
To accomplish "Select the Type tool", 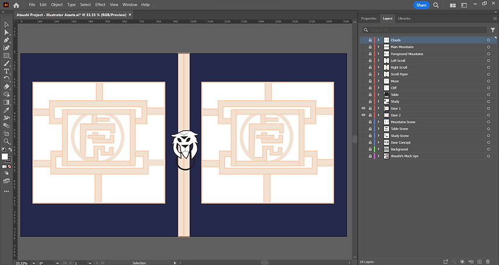I will pos(6,71).
